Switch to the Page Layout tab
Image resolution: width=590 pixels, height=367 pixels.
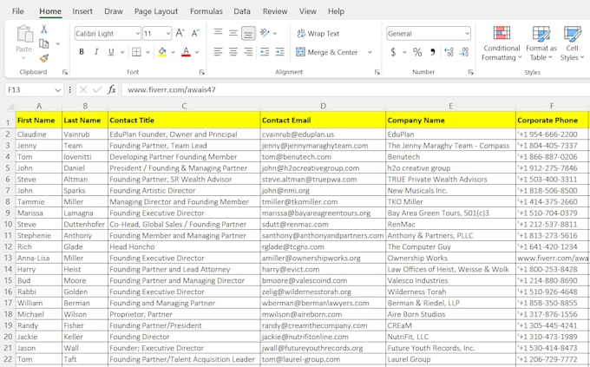pos(156,11)
